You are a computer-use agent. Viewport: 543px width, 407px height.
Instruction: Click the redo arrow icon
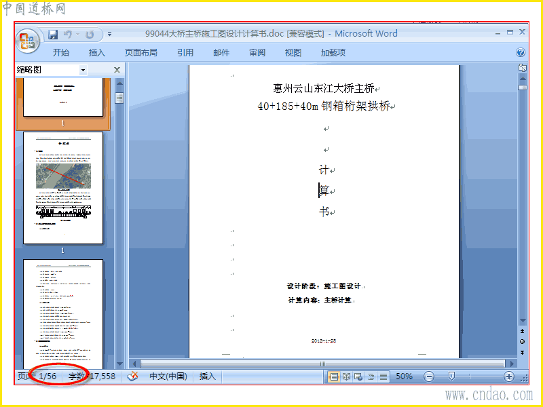[x=90, y=35]
